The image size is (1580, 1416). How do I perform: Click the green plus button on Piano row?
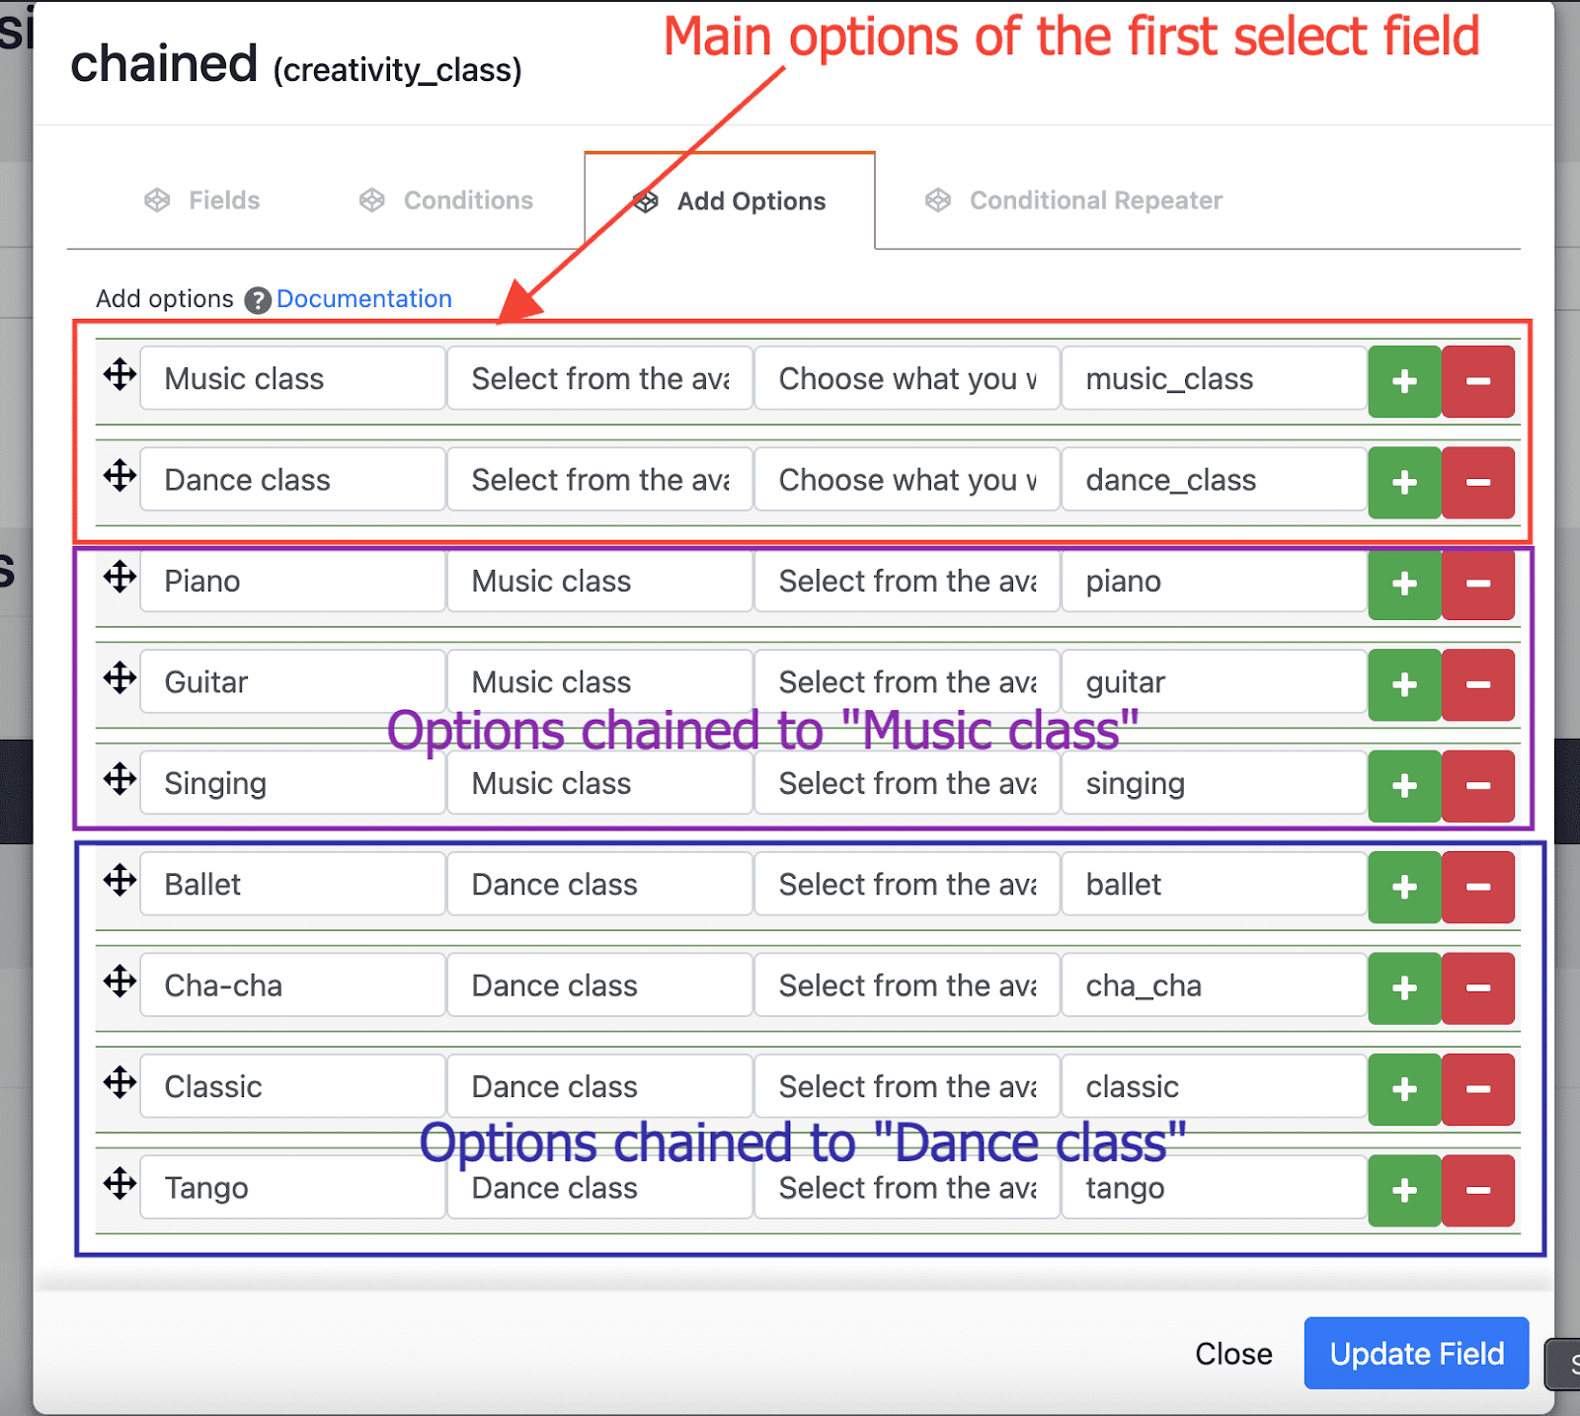click(x=1404, y=584)
